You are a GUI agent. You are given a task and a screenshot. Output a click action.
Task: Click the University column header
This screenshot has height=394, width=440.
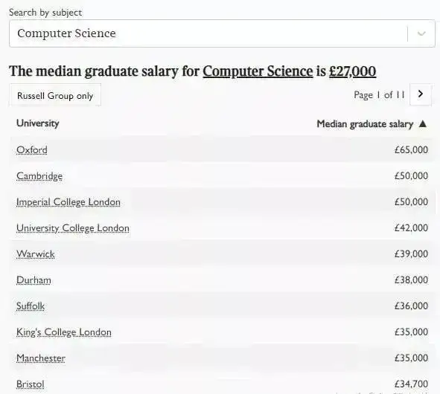38,123
